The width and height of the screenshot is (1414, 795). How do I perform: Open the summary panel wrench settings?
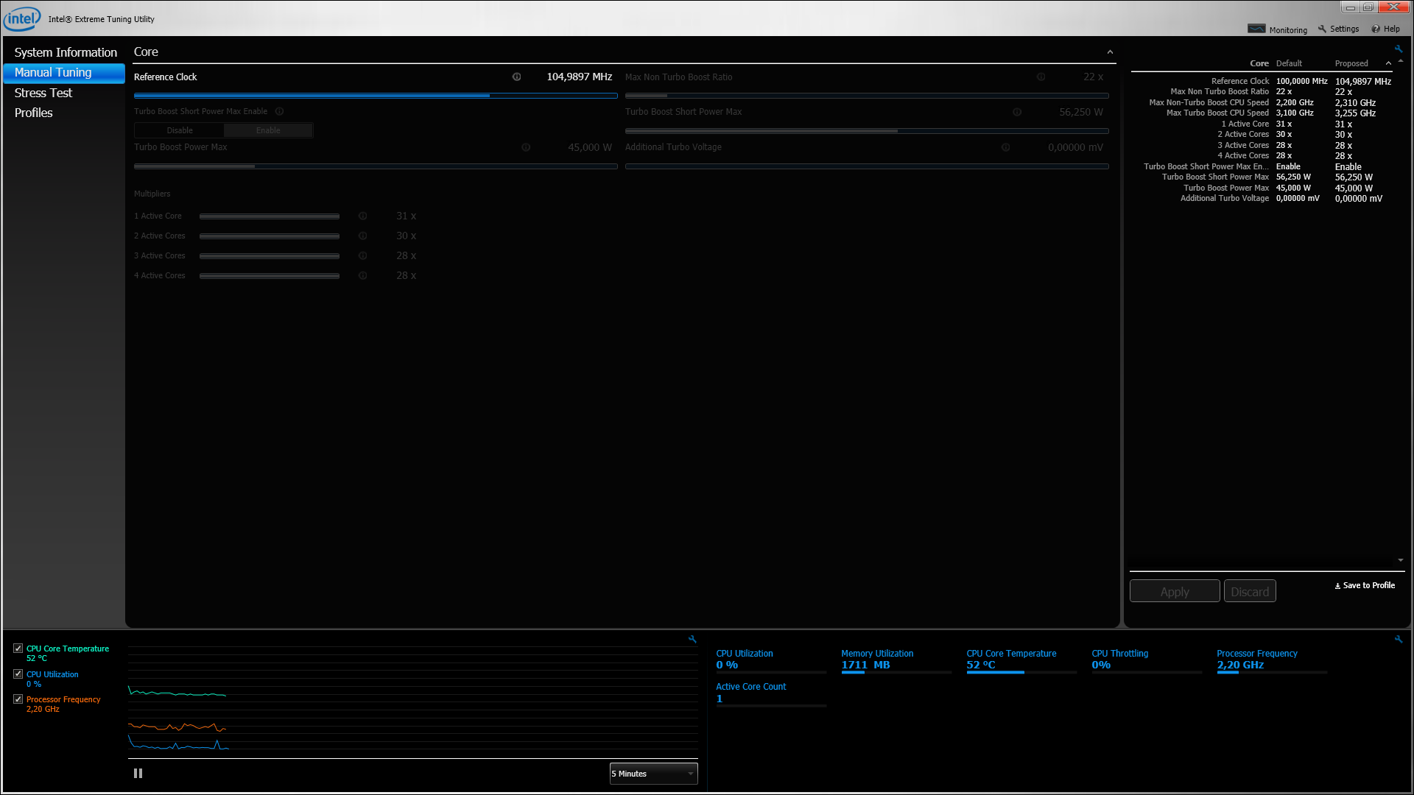point(1398,49)
